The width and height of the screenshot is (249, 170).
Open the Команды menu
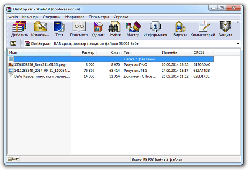pyautogui.click(x=30, y=17)
